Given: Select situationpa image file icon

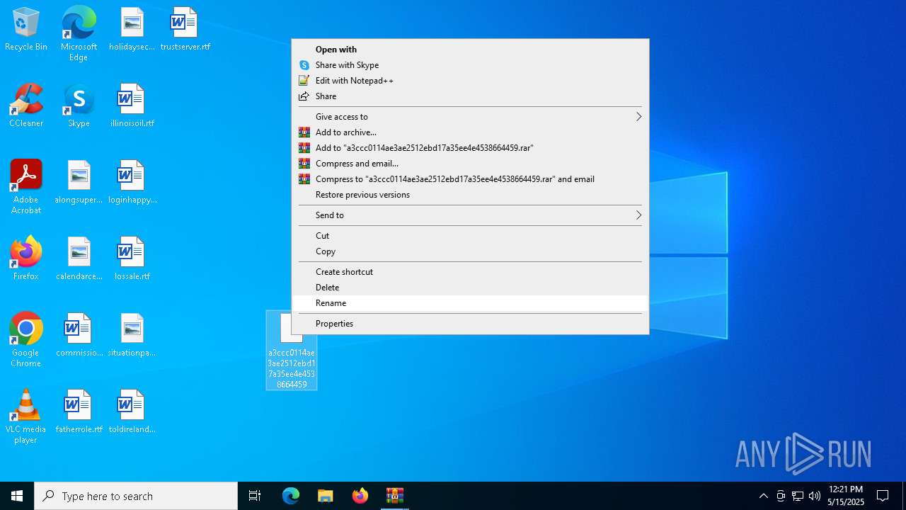Looking at the screenshot, I should [x=132, y=336].
